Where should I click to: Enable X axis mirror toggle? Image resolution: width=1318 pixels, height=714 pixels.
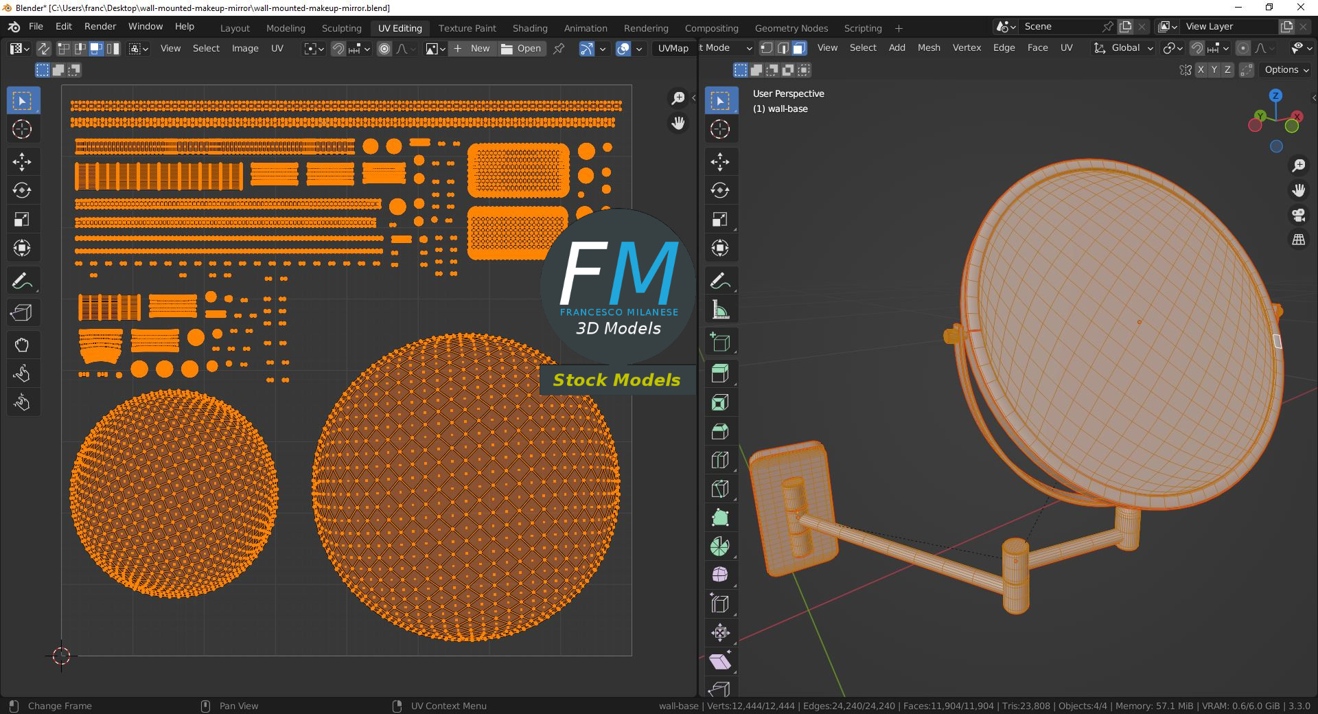[1200, 70]
